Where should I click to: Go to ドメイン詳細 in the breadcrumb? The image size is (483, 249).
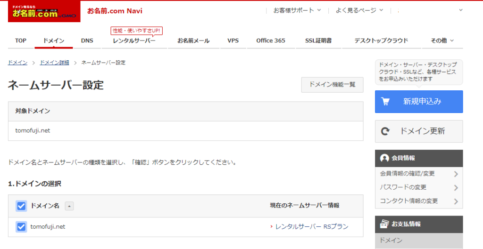coord(54,63)
